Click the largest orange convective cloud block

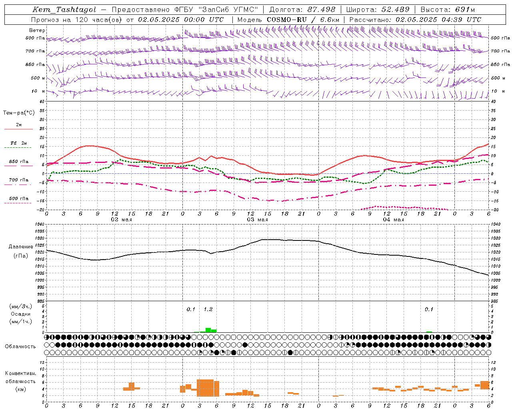205,388
